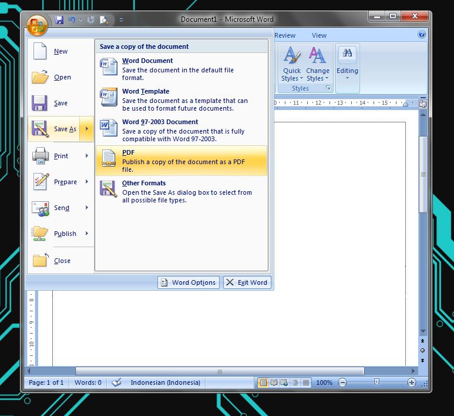Select Save in the Office menu
454x416 pixels.
[61, 103]
